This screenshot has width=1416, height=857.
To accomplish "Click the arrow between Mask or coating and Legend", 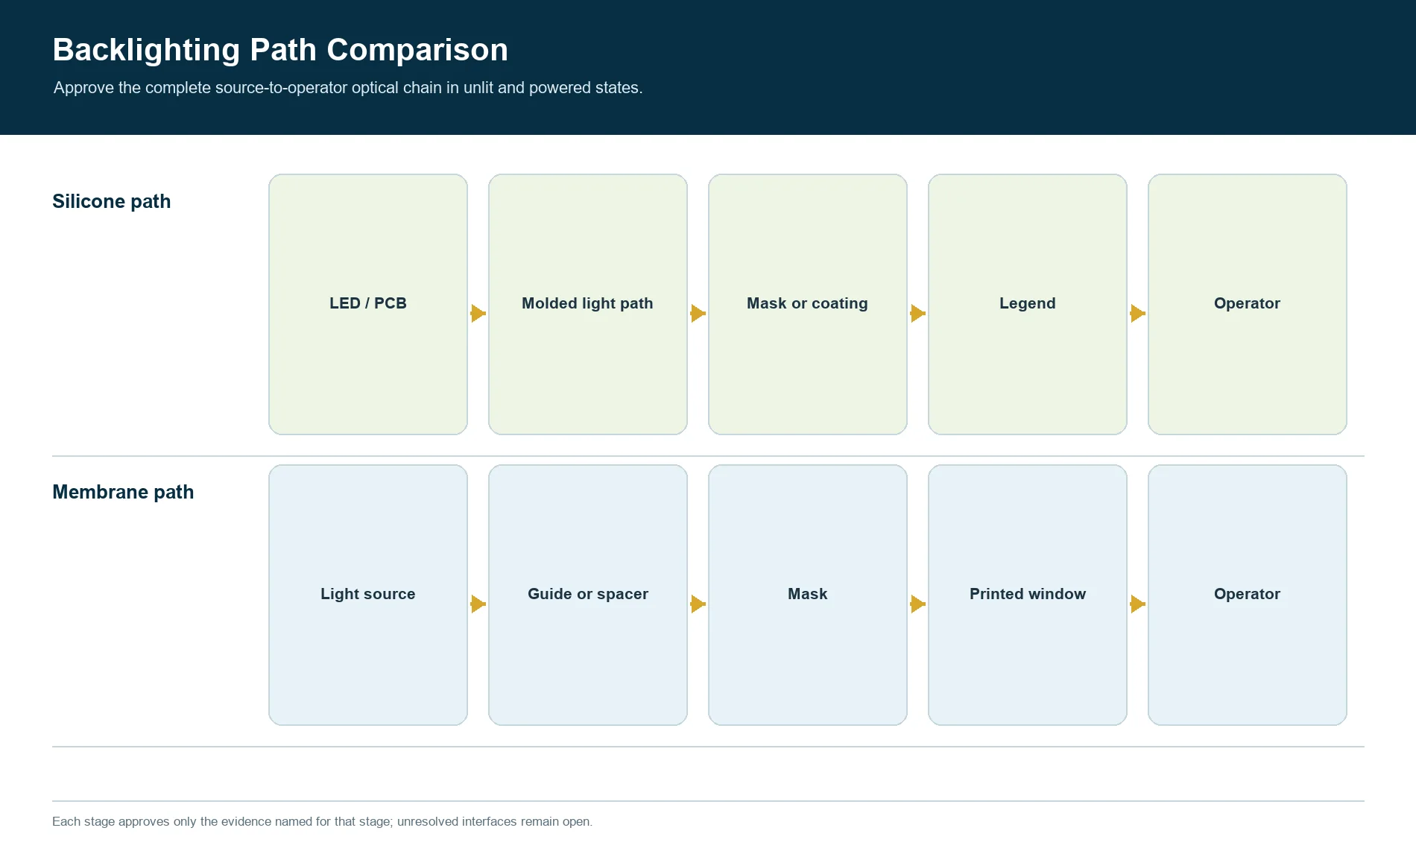I will (x=918, y=313).
